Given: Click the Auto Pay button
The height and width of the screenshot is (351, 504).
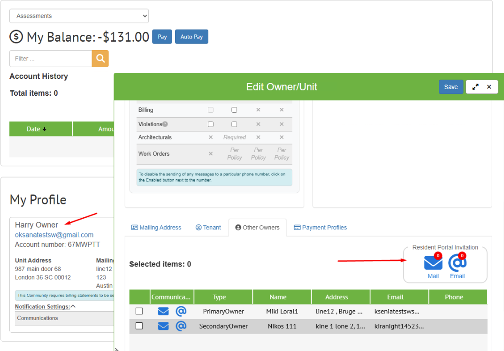Looking at the screenshot, I should 191,37.
